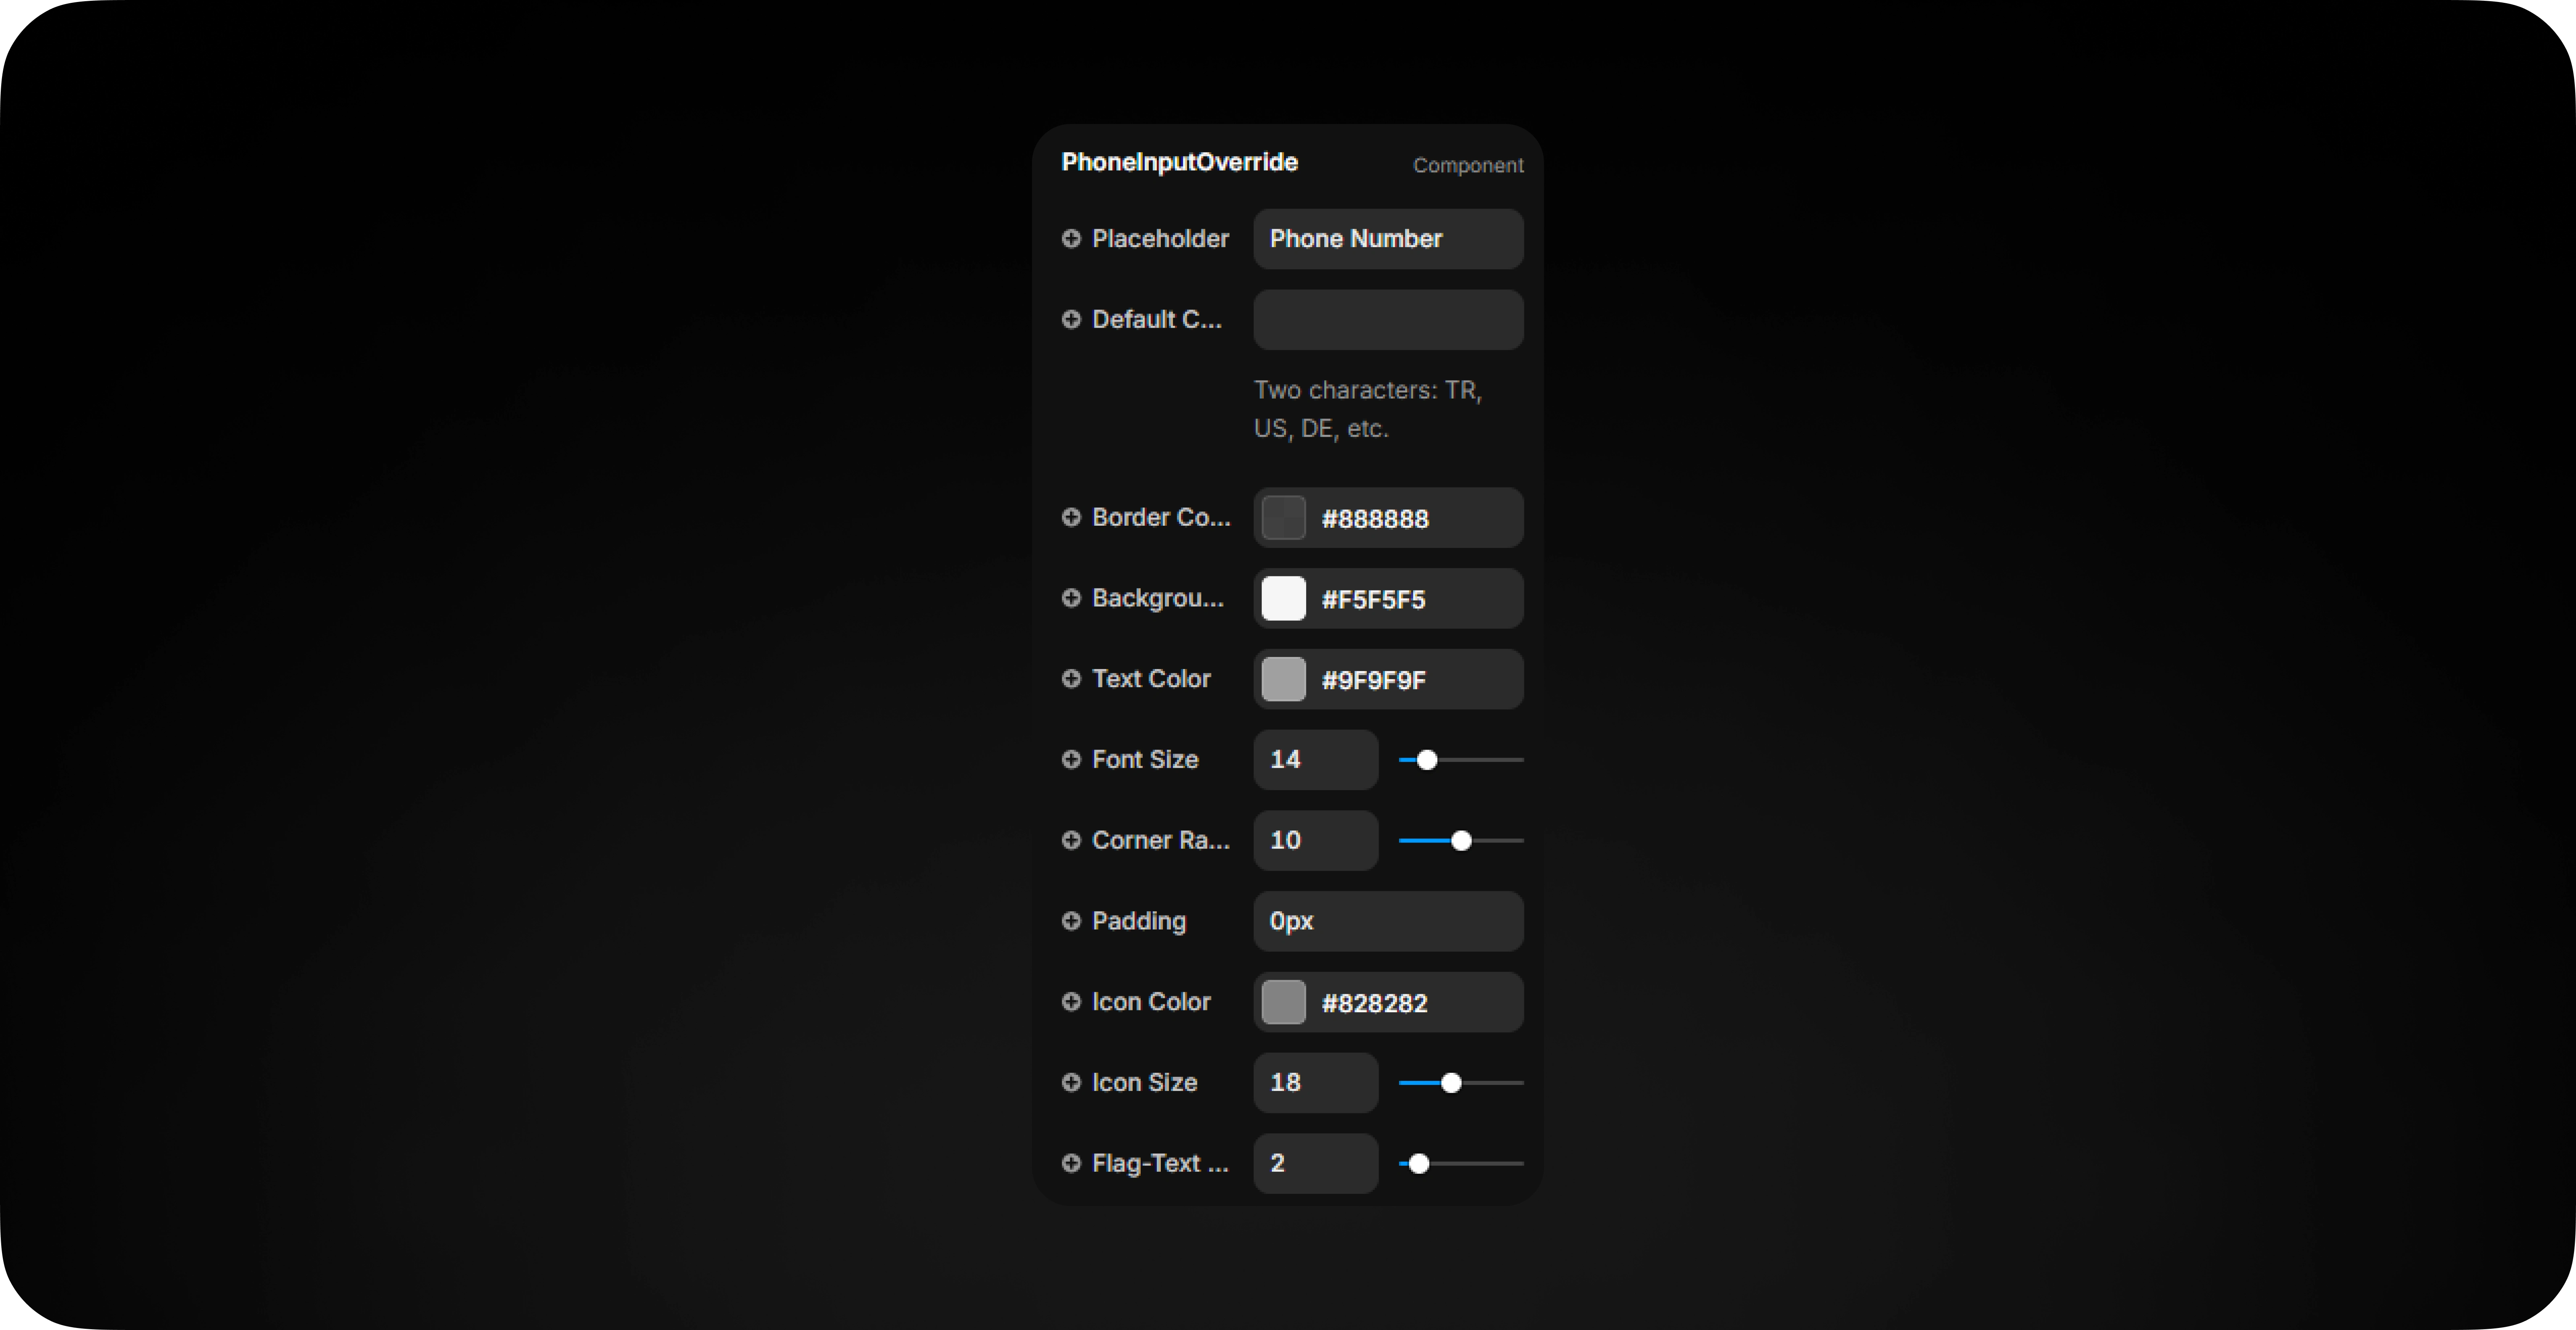The width and height of the screenshot is (2576, 1330).
Task: Click the plus icon beside Backgrou...
Action: [x=1071, y=598]
